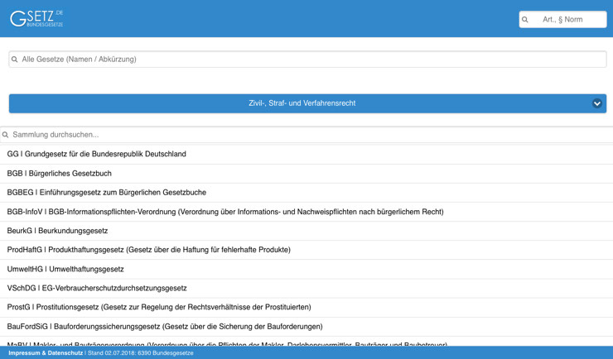Screen dimensions: 613x359
Task: Select BeurkG Beurkundungsgesetz
Action: click(x=58, y=231)
